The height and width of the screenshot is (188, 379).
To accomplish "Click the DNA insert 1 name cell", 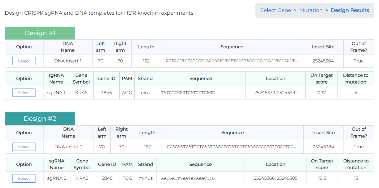I will coord(68,61).
